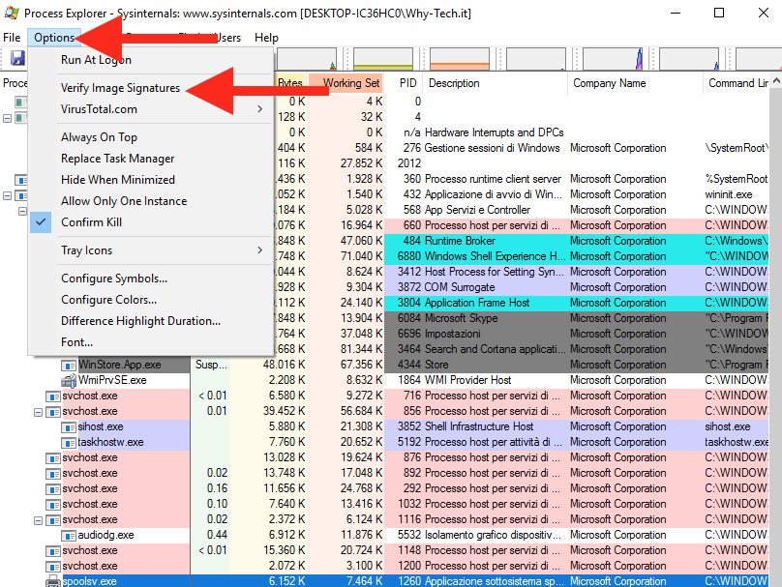
Task: Select the icon of svchost.exe PID 1032
Action: click(53, 504)
